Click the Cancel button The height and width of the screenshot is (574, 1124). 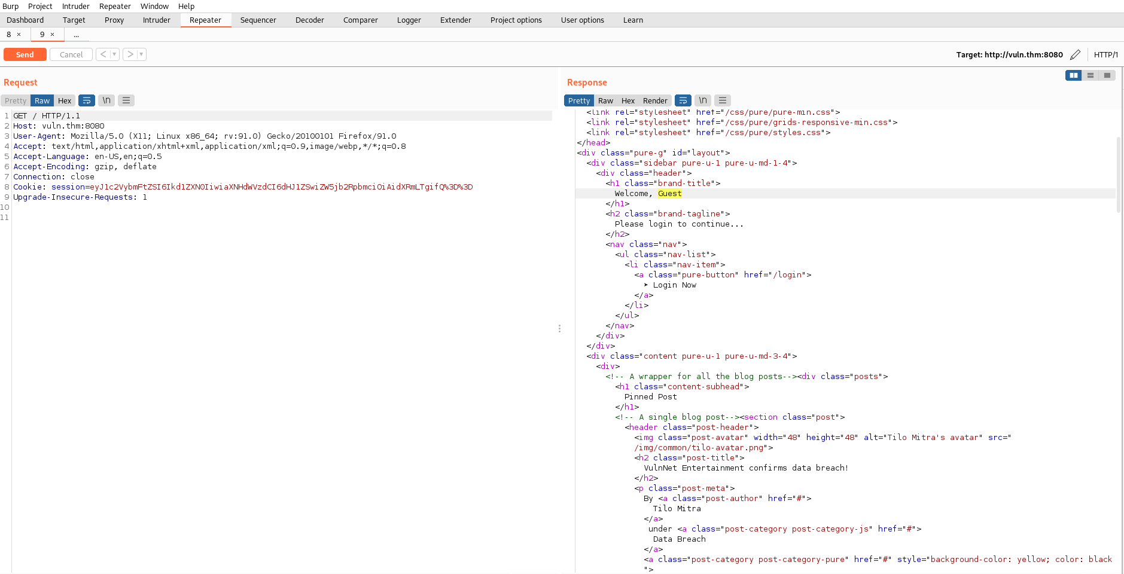pyautogui.click(x=71, y=54)
